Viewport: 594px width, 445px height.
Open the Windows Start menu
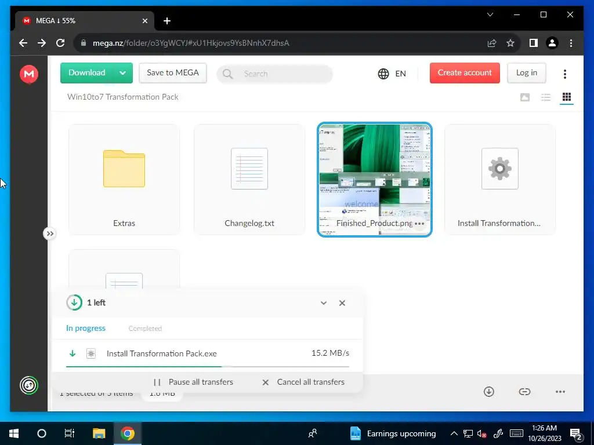point(14,433)
